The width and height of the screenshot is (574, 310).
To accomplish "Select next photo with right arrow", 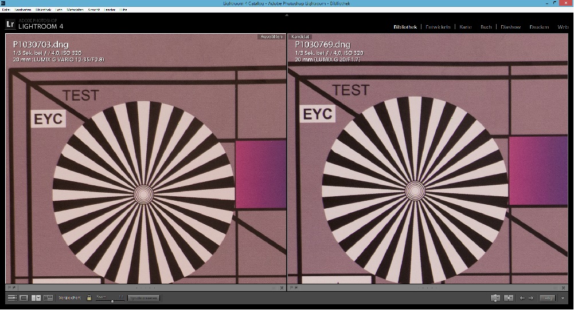I will tap(531, 298).
